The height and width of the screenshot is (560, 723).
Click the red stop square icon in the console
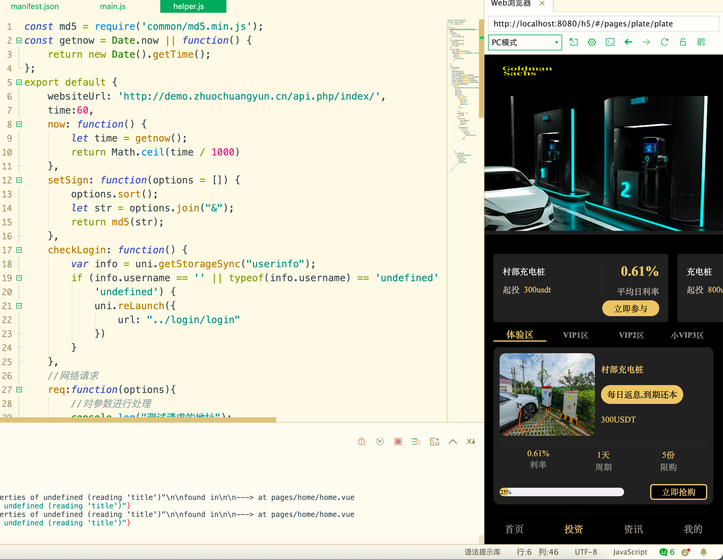[x=398, y=442]
